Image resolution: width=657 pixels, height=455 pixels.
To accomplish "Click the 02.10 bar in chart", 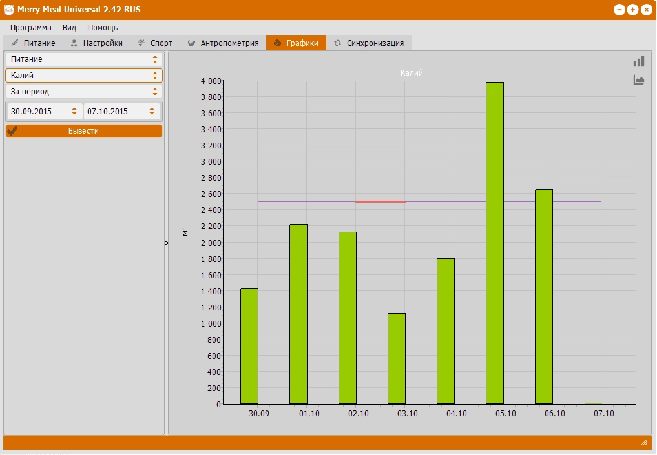I will pyautogui.click(x=348, y=318).
